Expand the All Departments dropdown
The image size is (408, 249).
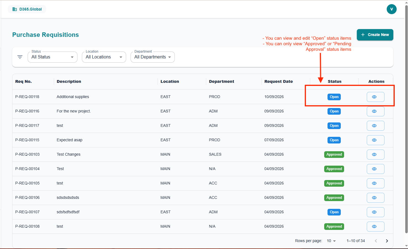click(153, 57)
